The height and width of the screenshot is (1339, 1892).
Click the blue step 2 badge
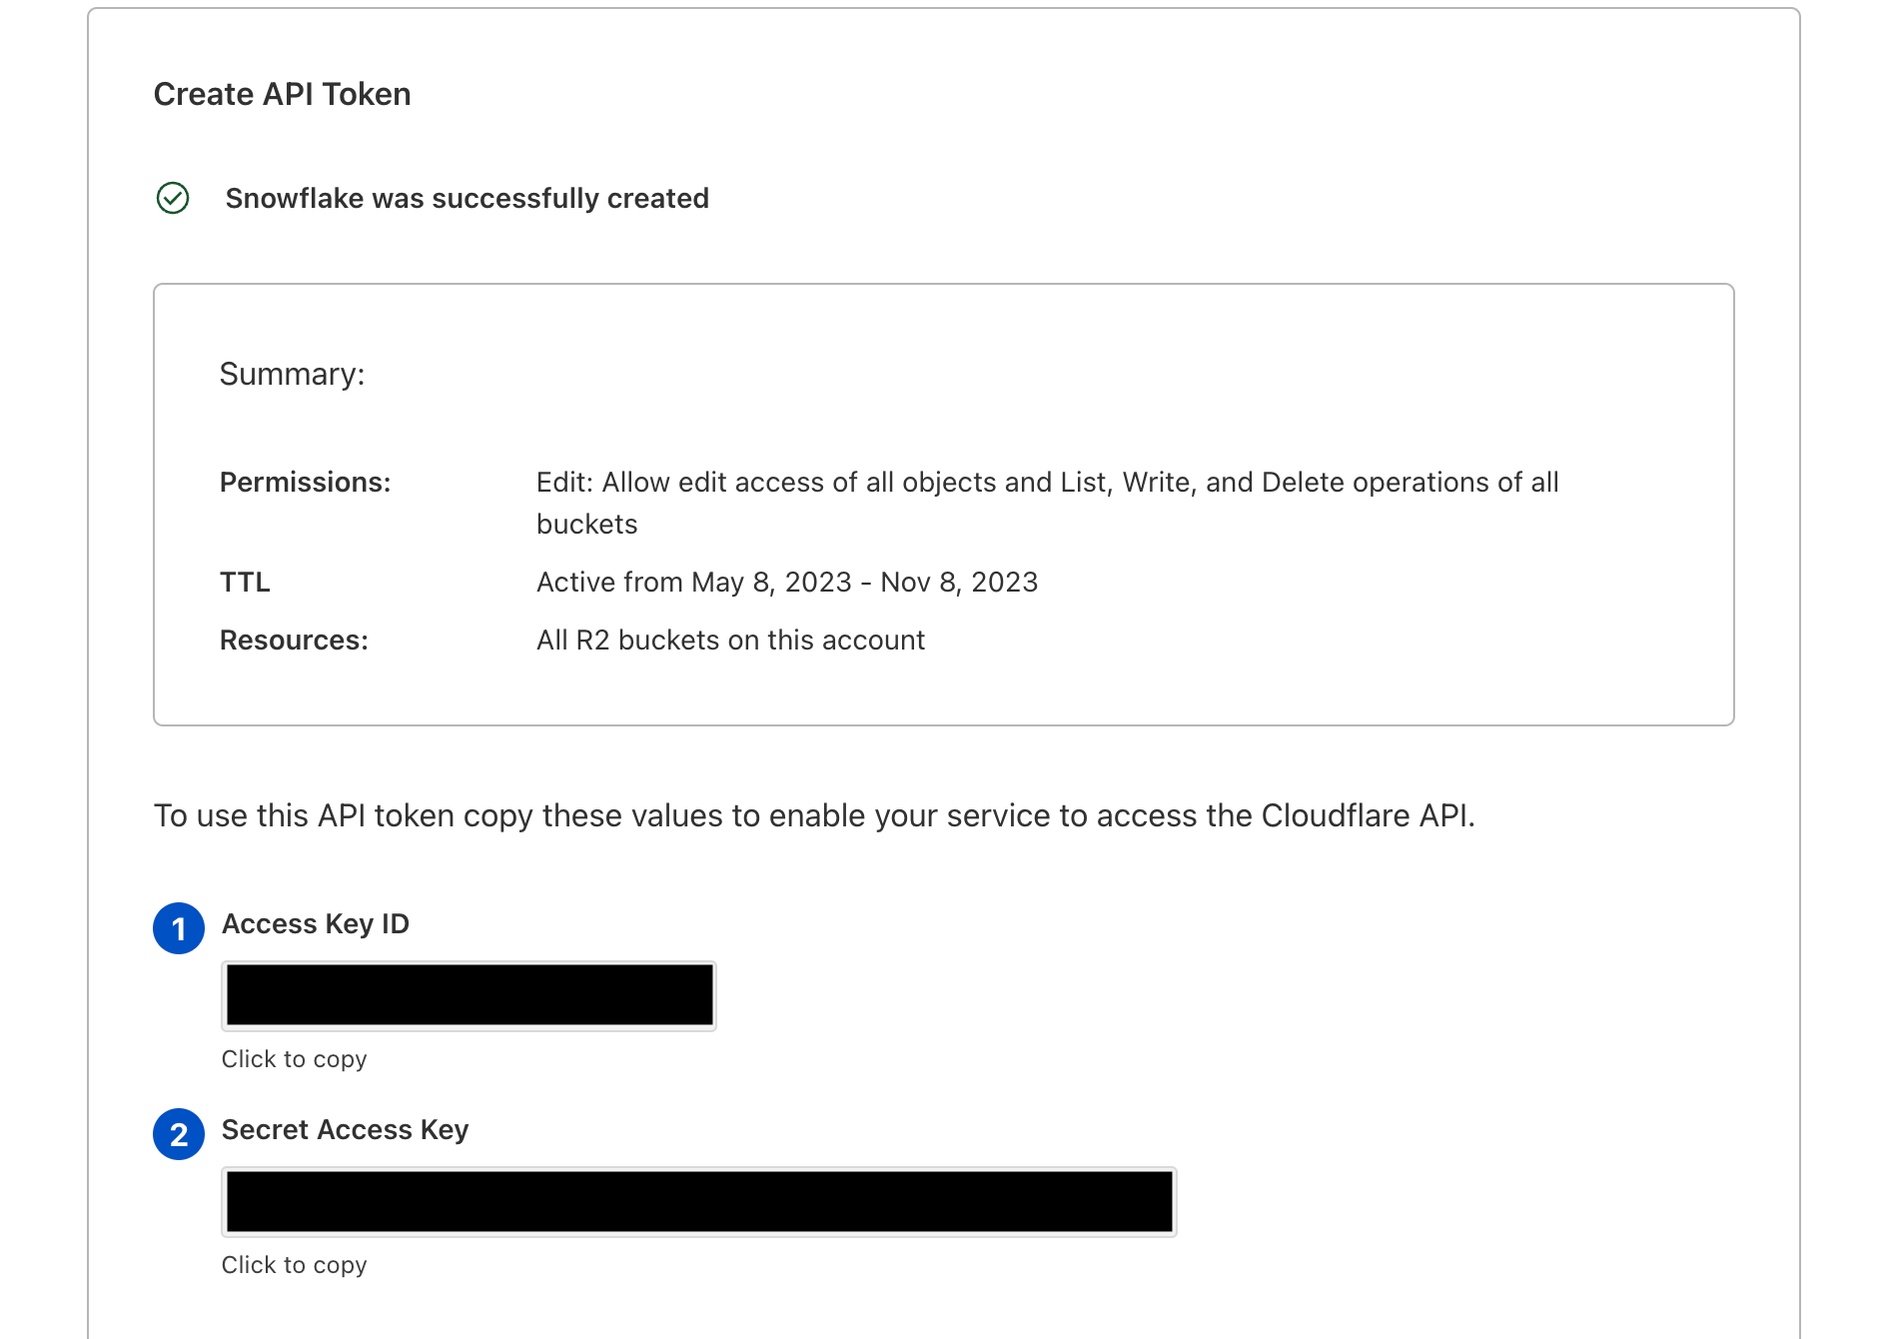coord(179,1134)
